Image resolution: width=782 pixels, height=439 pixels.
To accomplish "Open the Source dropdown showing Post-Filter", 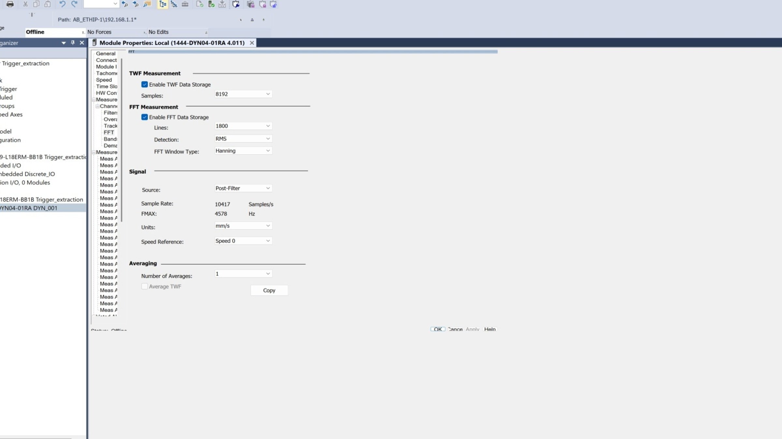I will click(x=243, y=188).
